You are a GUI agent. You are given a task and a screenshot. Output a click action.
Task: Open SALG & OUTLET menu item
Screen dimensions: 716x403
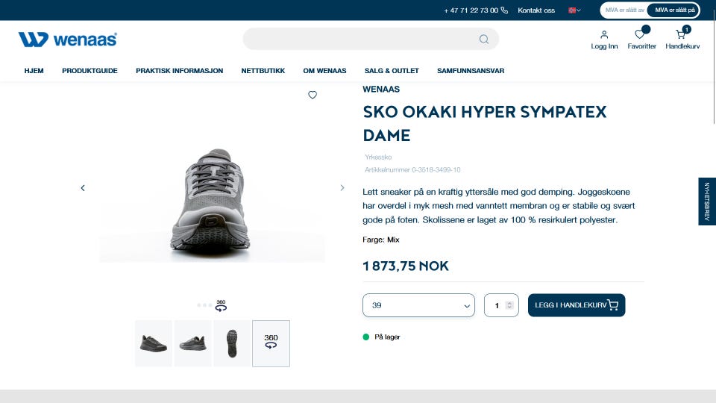coord(392,71)
